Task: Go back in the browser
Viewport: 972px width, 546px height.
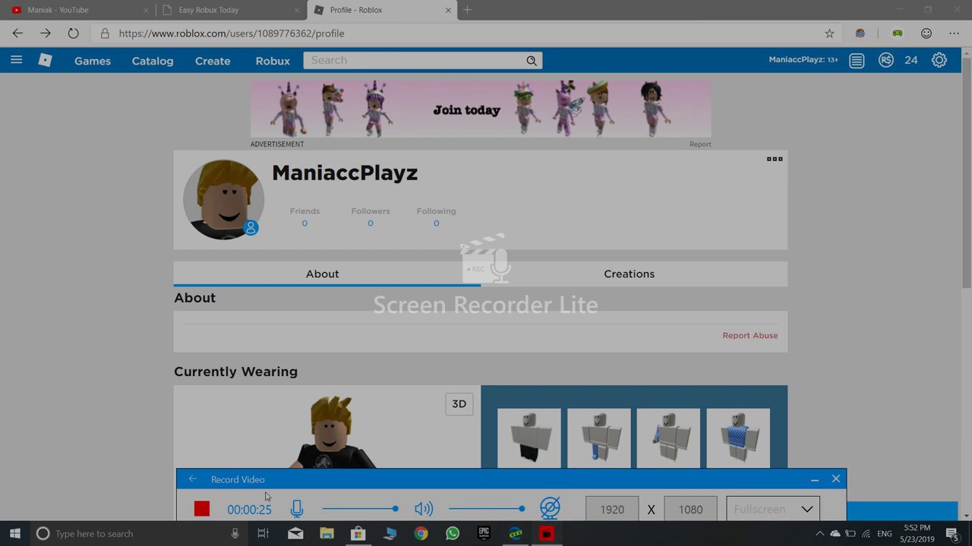Action: pos(17,33)
